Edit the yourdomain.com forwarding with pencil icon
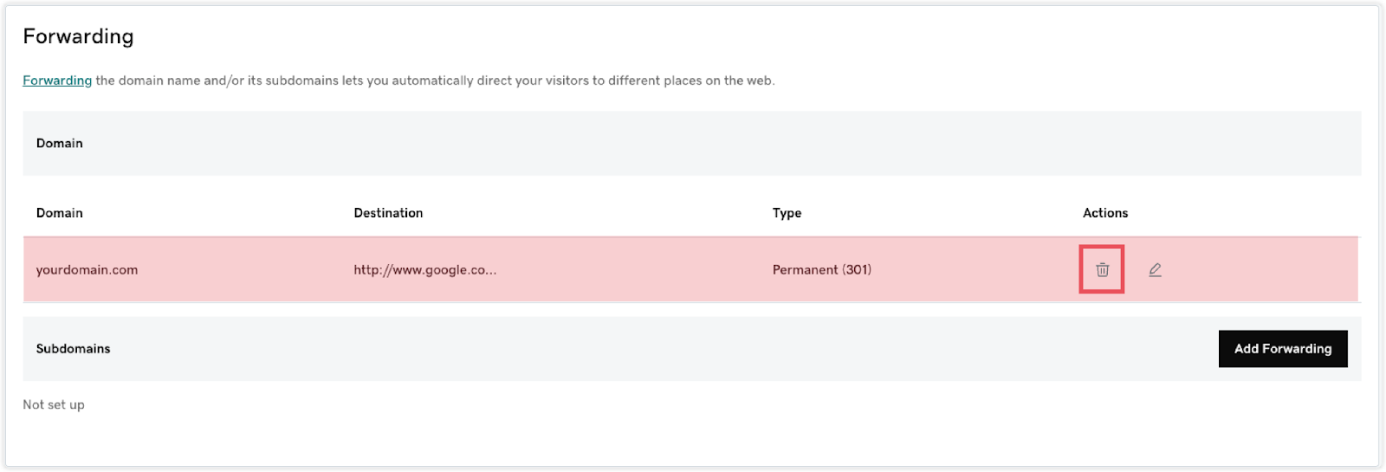The image size is (1386, 472). coord(1155,269)
